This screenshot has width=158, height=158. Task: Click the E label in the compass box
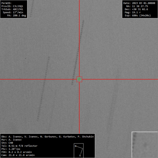click(80, 155)
